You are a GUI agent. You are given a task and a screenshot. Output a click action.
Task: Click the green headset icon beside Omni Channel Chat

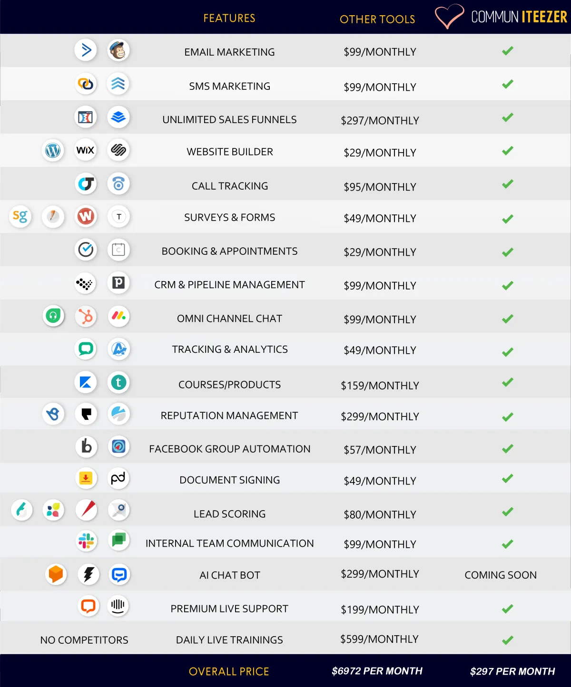click(53, 316)
